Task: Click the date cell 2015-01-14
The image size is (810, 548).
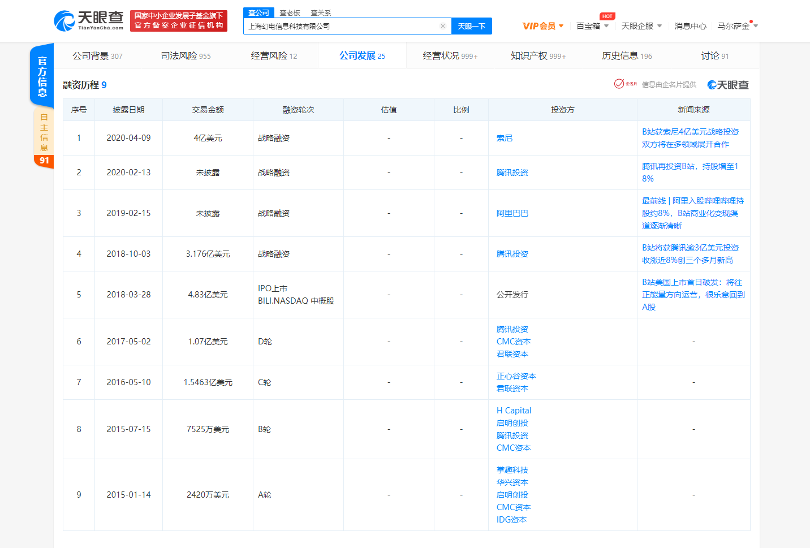Action: 128,495
